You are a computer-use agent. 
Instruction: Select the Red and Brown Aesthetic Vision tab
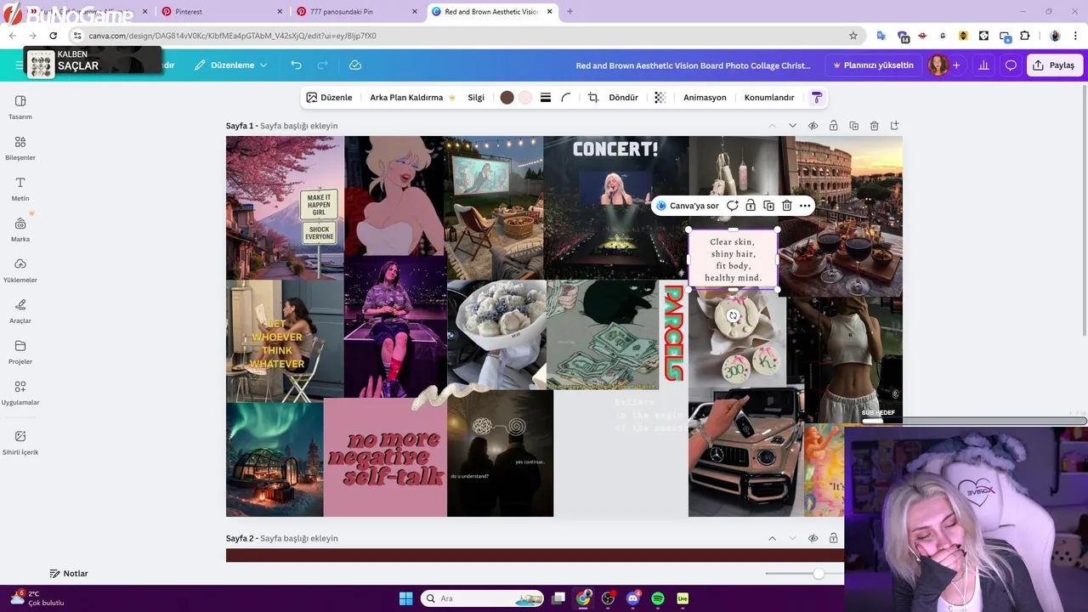coord(493,12)
